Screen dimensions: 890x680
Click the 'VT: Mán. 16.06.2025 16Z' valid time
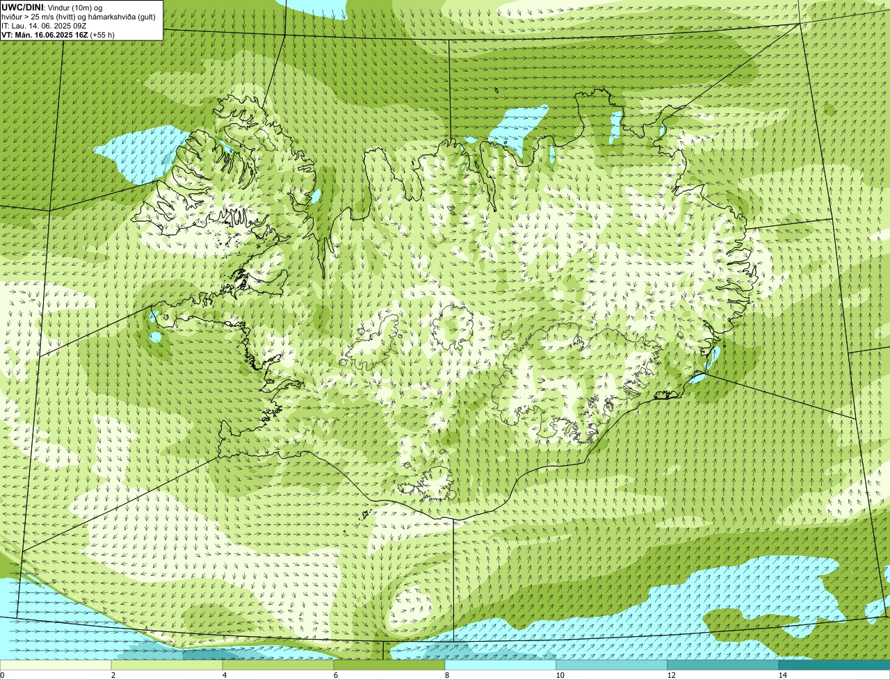point(44,35)
